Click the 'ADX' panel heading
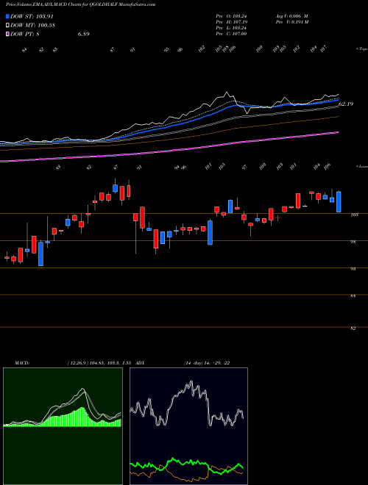The image size is (368, 485). pyautogui.click(x=140, y=363)
